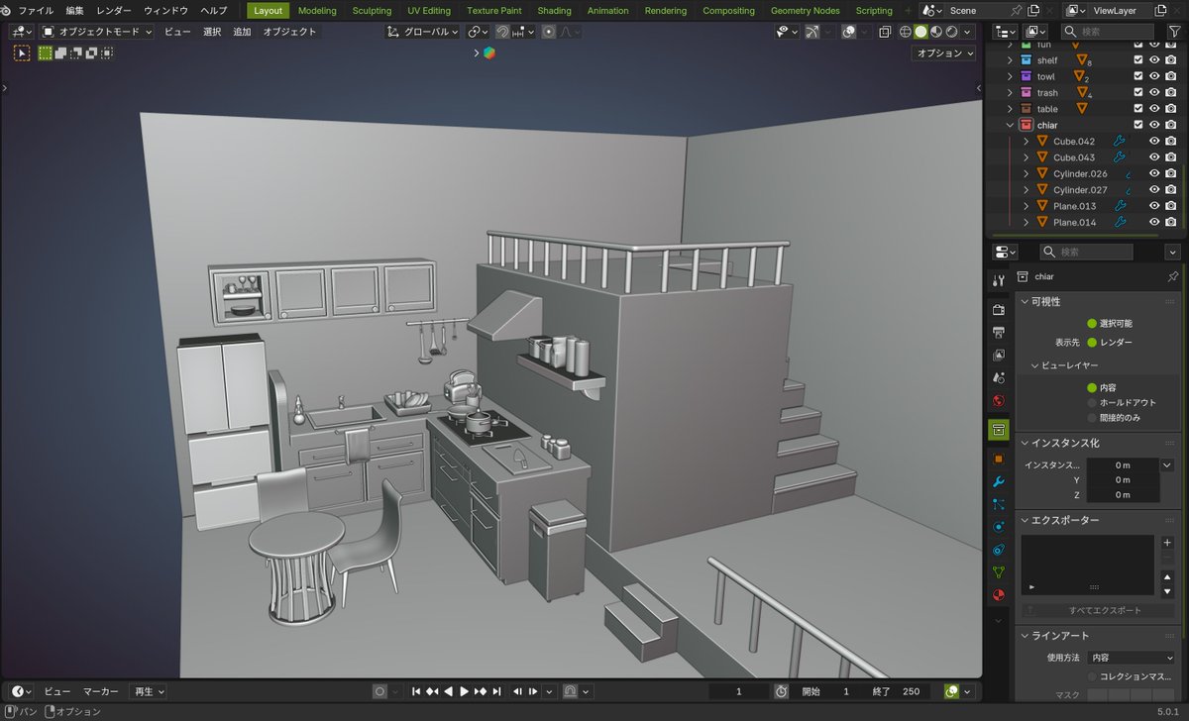
Task: Open the View Layer properties tab icon
Action: point(999,355)
